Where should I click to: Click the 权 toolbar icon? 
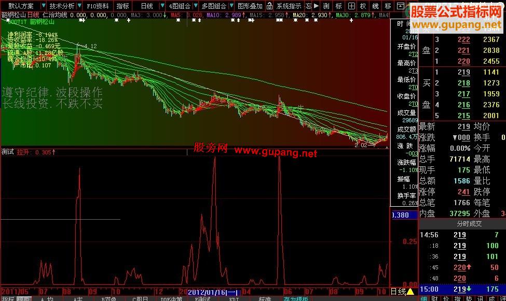363,6
